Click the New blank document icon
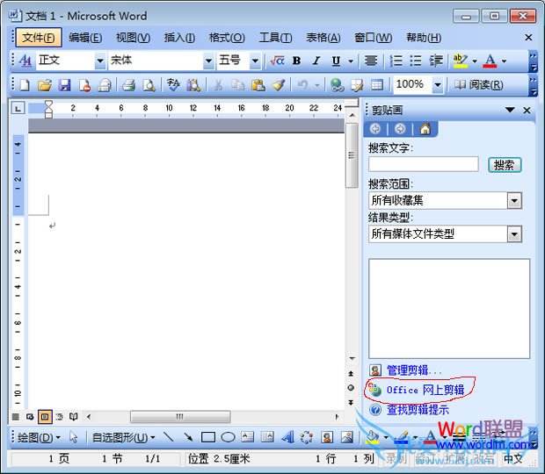Viewport: 545px width, 474px height. (25, 84)
